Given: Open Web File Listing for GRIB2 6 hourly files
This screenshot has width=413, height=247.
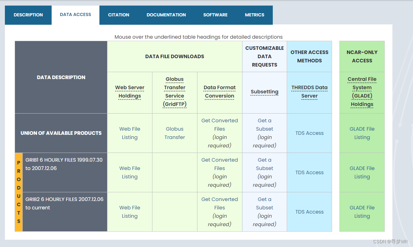Looking at the screenshot, I should [130, 212].
